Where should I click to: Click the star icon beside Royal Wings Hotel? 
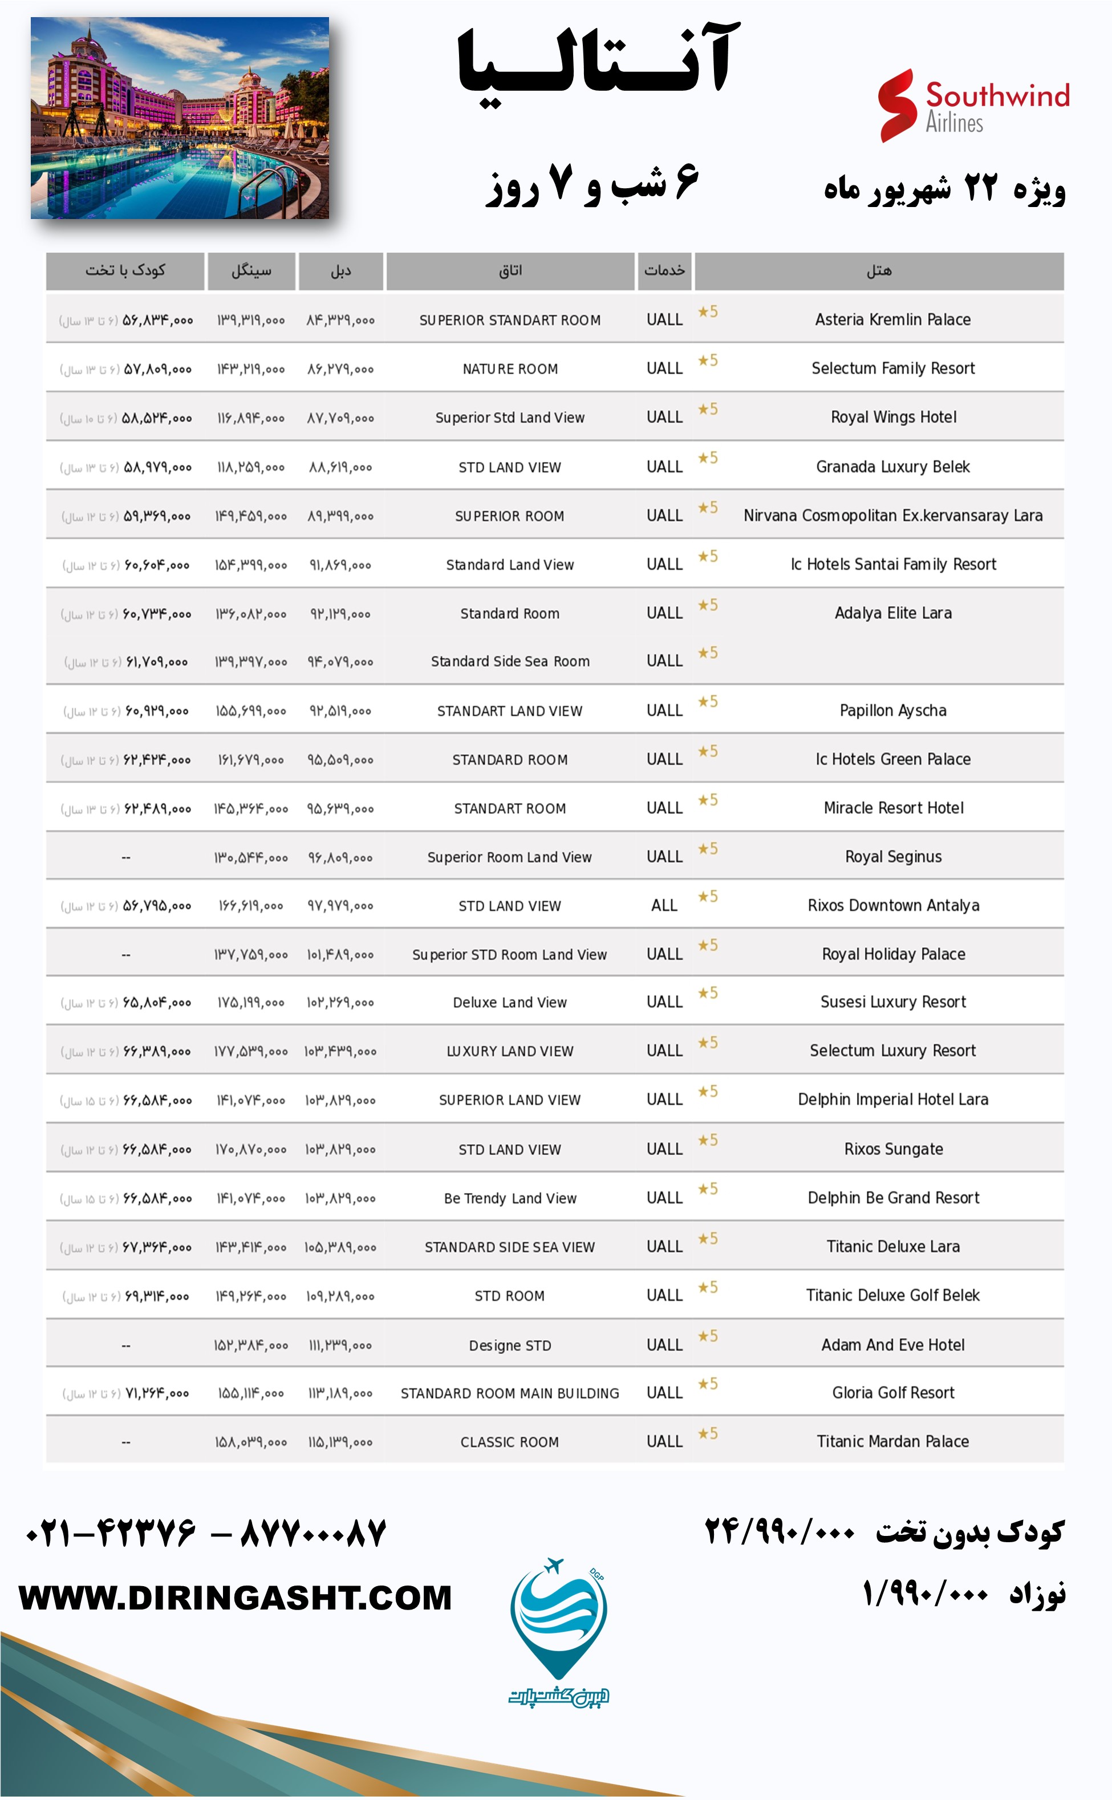(x=708, y=409)
